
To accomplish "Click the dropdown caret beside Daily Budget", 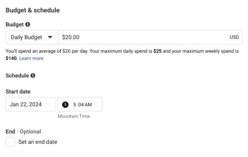I will pyautogui.click(x=50, y=37).
